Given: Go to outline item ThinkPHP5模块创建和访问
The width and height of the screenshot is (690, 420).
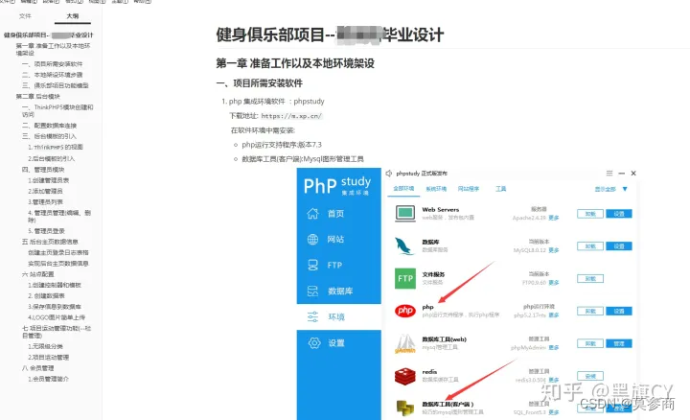Looking at the screenshot, I should pos(57,110).
